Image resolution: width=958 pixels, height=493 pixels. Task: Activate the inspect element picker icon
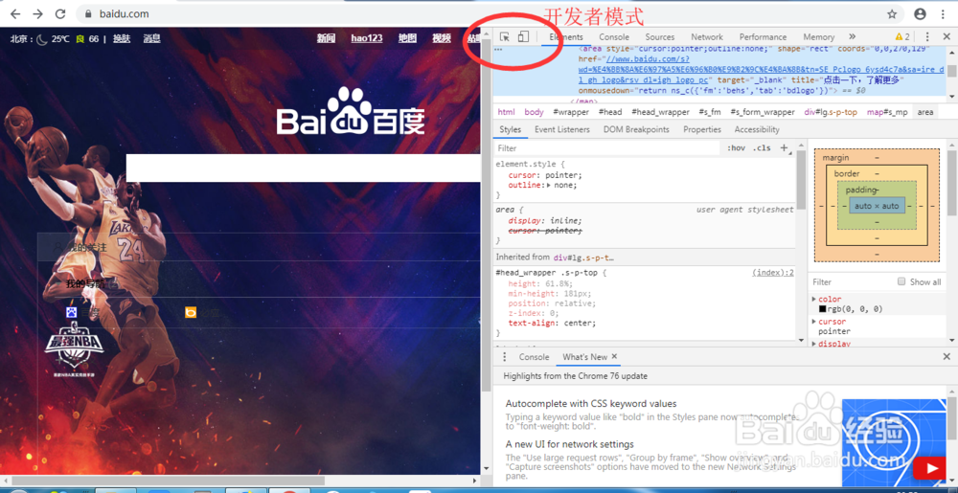[x=505, y=37]
